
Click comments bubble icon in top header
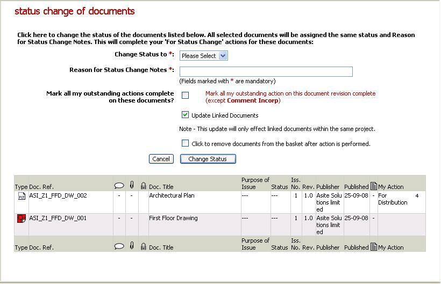(x=119, y=186)
